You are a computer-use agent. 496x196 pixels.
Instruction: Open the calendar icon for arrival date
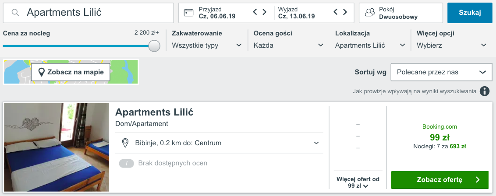(188, 13)
